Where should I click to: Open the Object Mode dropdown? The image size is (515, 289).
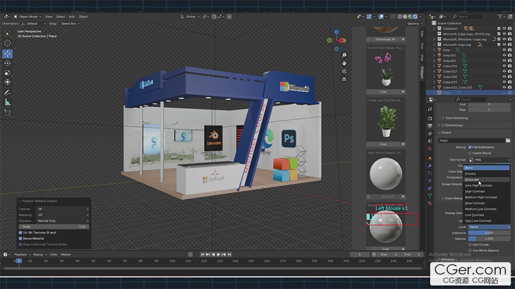28,17
